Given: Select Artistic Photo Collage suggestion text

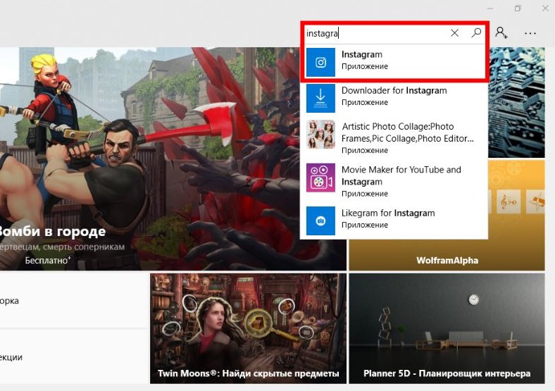Looking at the screenshot, I should pos(407,132).
